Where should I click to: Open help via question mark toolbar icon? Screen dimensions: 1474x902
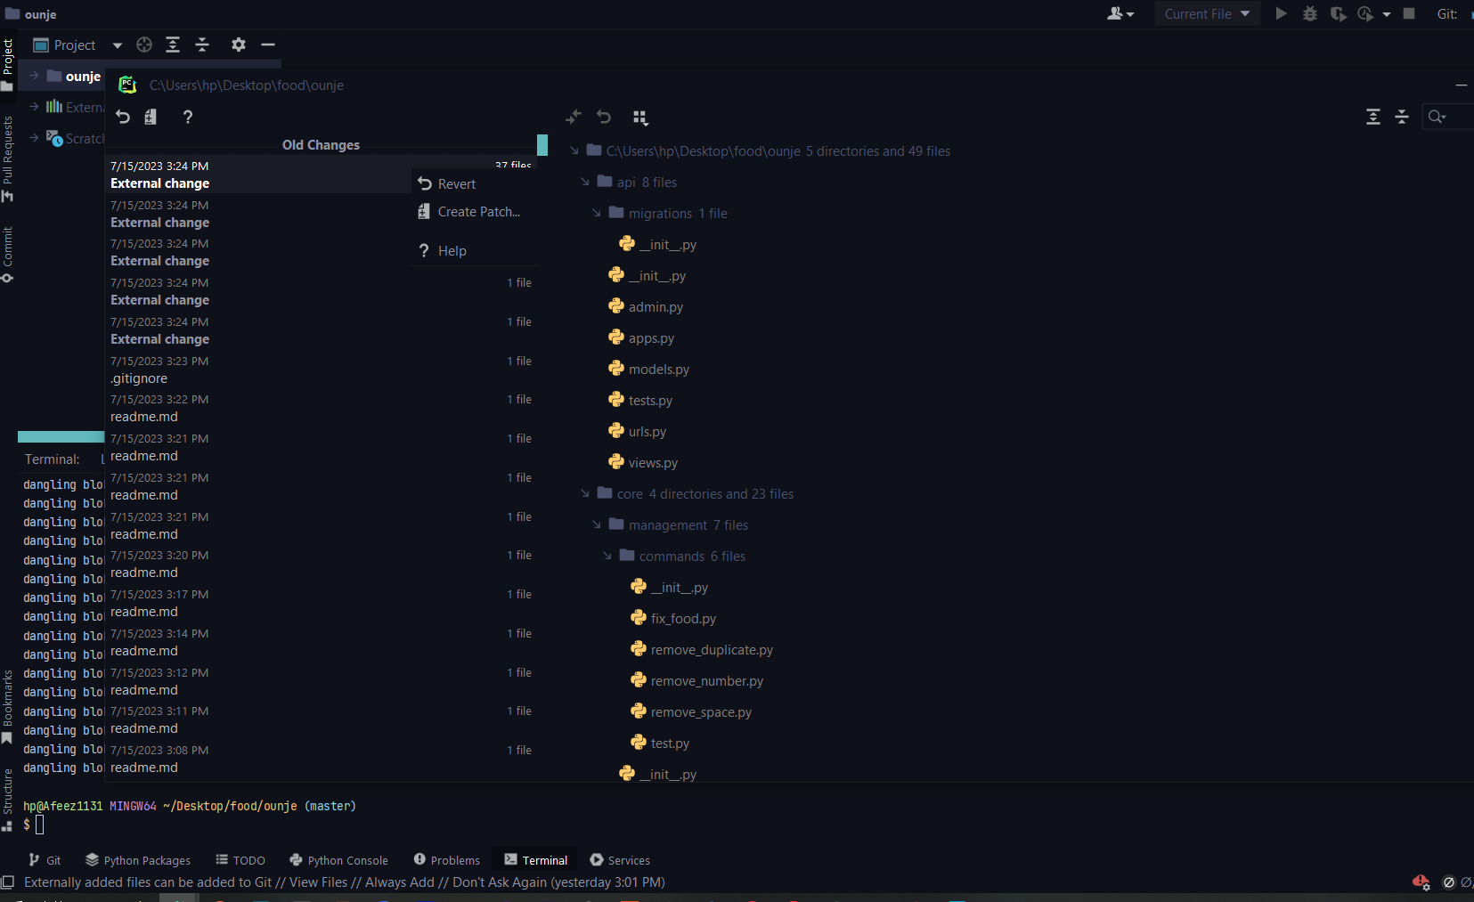[187, 117]
